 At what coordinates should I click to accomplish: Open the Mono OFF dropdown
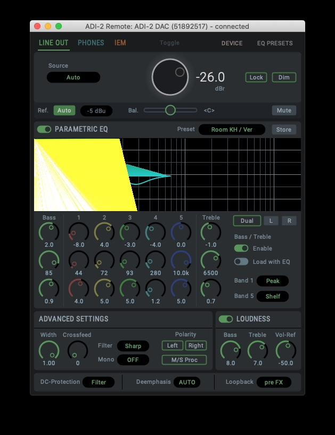click(133, 360)
